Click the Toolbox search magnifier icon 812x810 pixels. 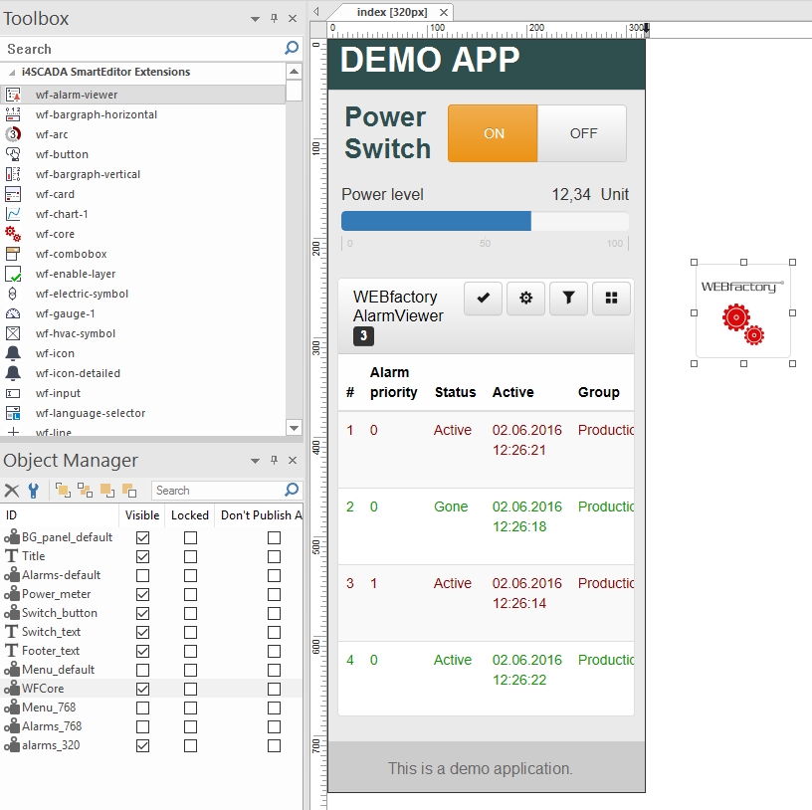pyautogui.click(x=292, y=48)
